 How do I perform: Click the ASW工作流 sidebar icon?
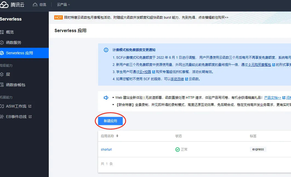pyautogui.click(x=2, y=106)
